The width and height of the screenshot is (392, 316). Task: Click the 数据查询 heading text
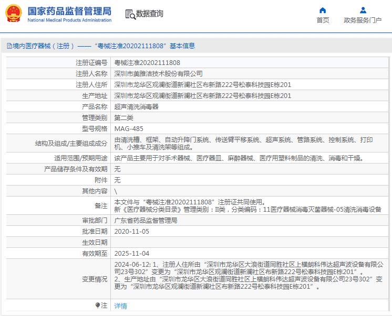[x=150, y=14]
